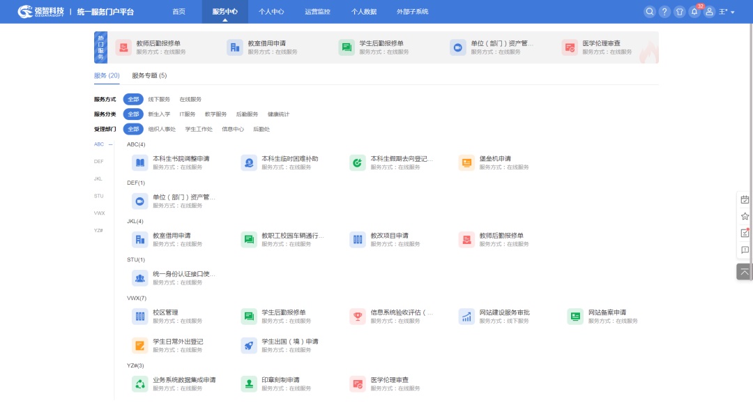Open the 网站建设服务审批 service link
The width and height of the screenshot is (753, 403).
click(x=504, y=312)
